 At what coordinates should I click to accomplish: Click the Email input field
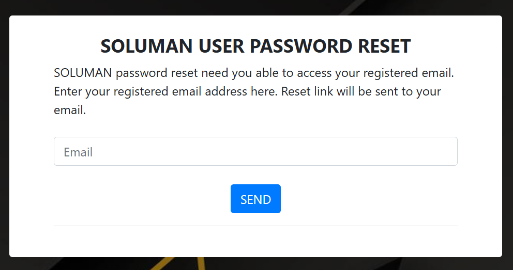coord(255,151)
